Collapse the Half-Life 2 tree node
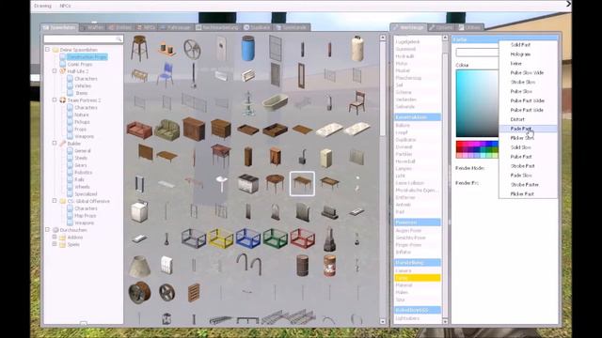The width and height of the screenshot is (602, 338). pos(55,71)
